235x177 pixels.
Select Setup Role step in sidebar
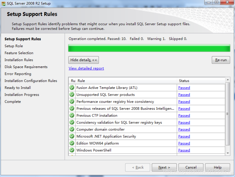[x=14, y=46]
